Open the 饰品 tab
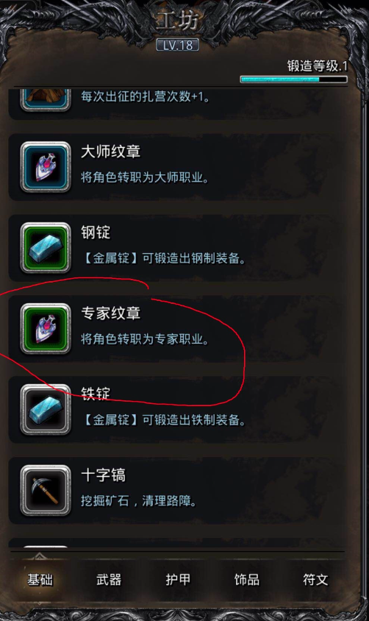369x621 pixels. 246,580
